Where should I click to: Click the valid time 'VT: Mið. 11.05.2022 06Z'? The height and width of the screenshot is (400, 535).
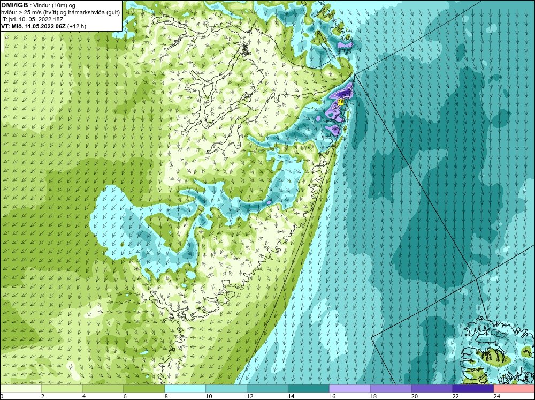coord(34,26)
